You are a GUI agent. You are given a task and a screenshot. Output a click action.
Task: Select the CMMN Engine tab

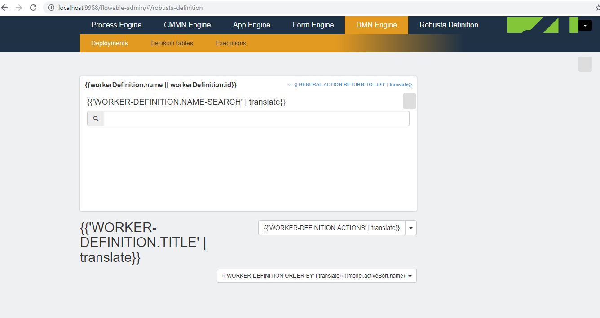tap(187, 25)
